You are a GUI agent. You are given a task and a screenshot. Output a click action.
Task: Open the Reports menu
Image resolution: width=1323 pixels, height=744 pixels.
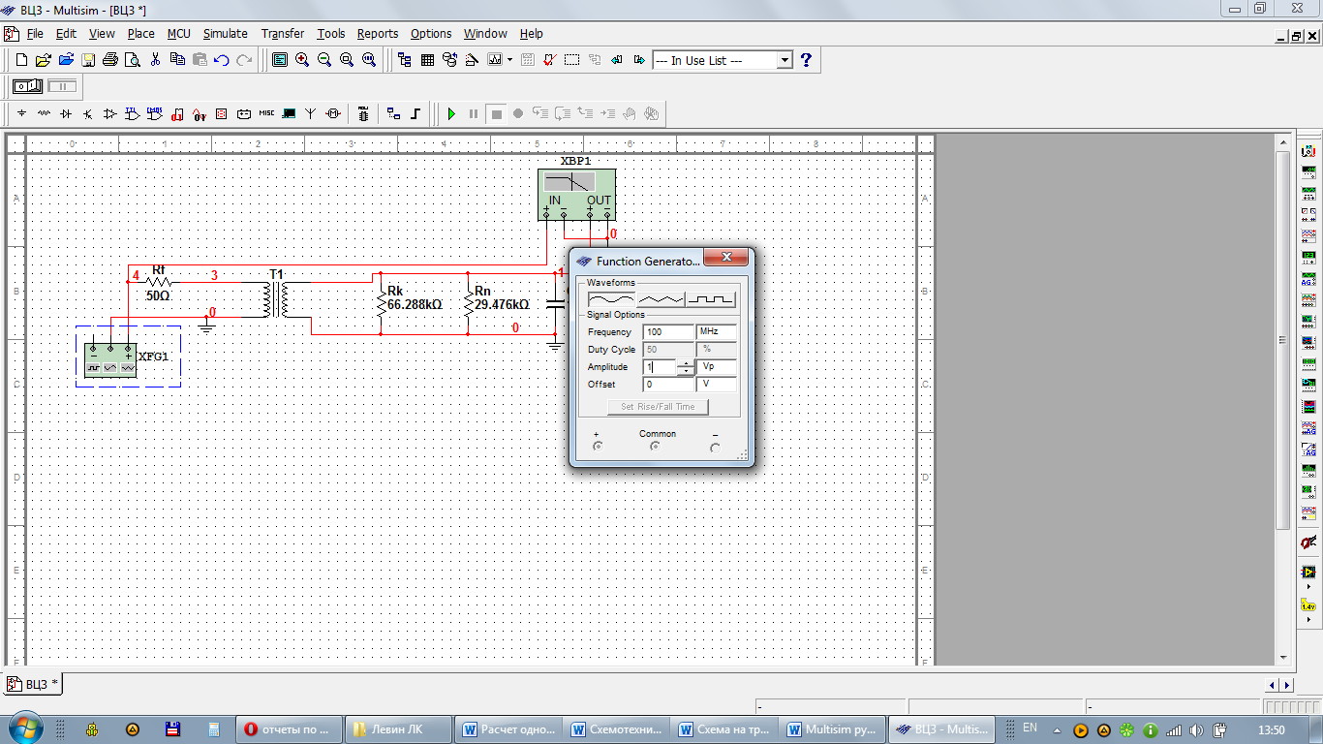coord(378,33)
